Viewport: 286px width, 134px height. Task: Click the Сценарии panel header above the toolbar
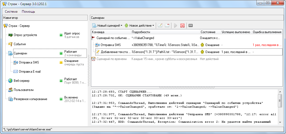point(187,18)
